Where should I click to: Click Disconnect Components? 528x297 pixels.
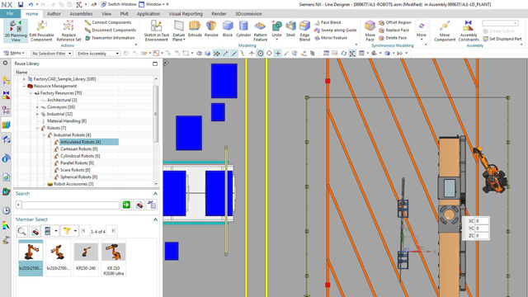(110, 30)
